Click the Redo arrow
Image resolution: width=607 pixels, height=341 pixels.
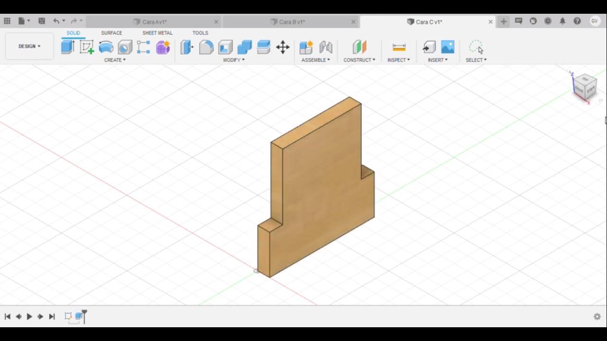coord(74,21)
